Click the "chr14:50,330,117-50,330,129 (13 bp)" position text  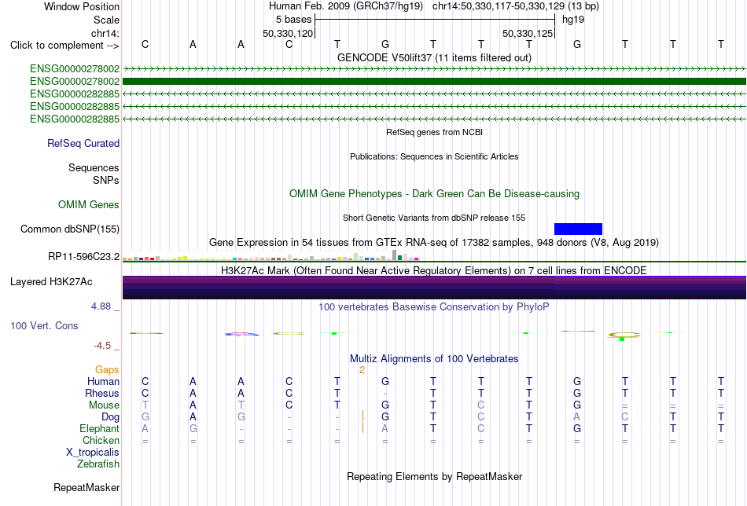click(x=516, y=6)
